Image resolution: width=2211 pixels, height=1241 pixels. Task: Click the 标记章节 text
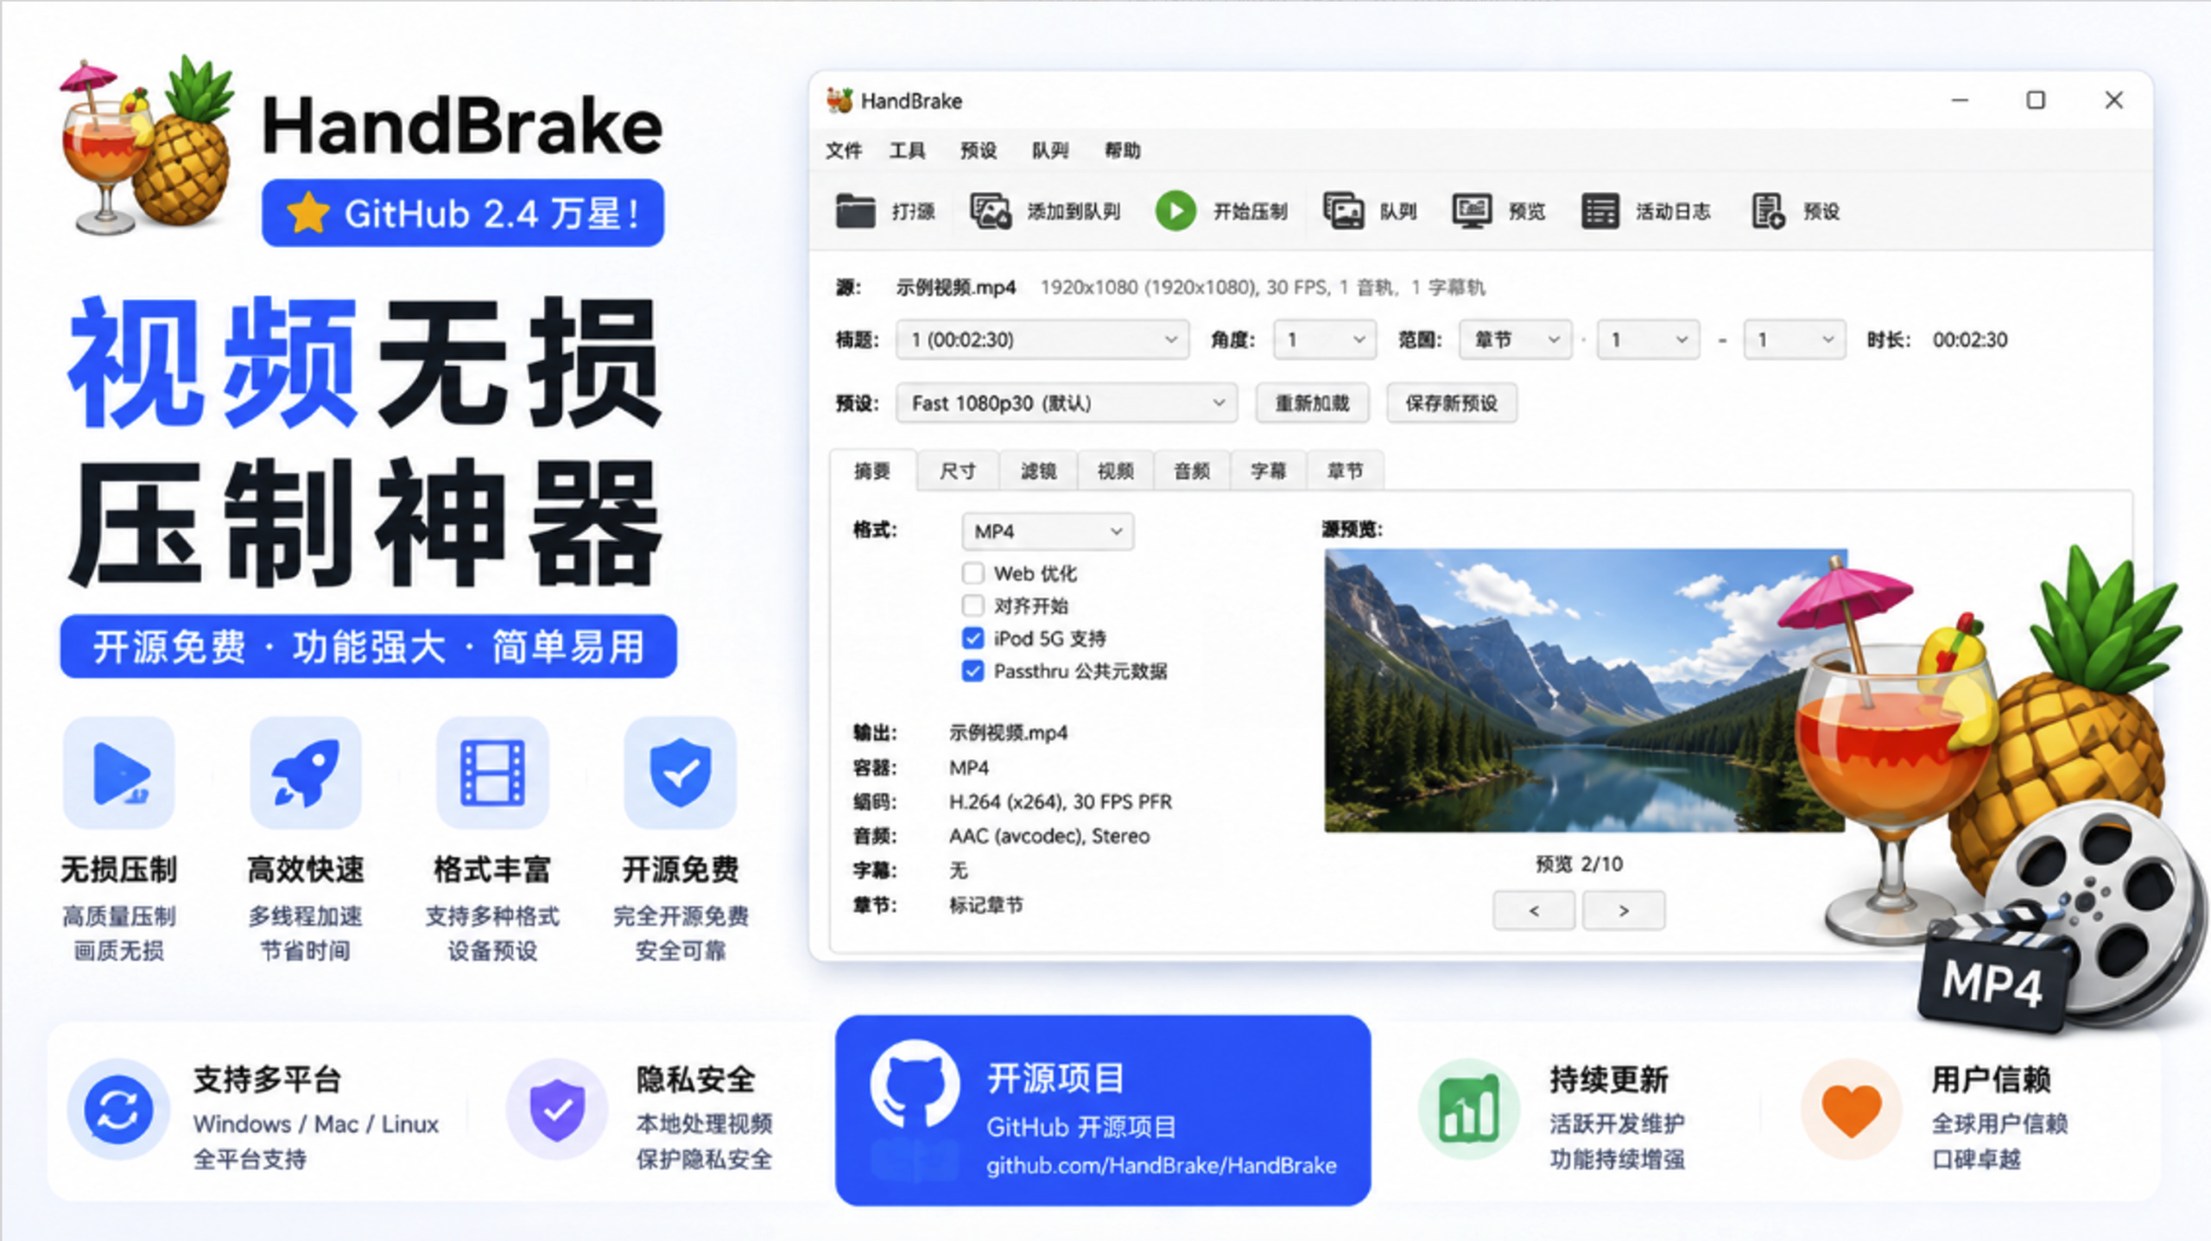(x=986, y=905)
